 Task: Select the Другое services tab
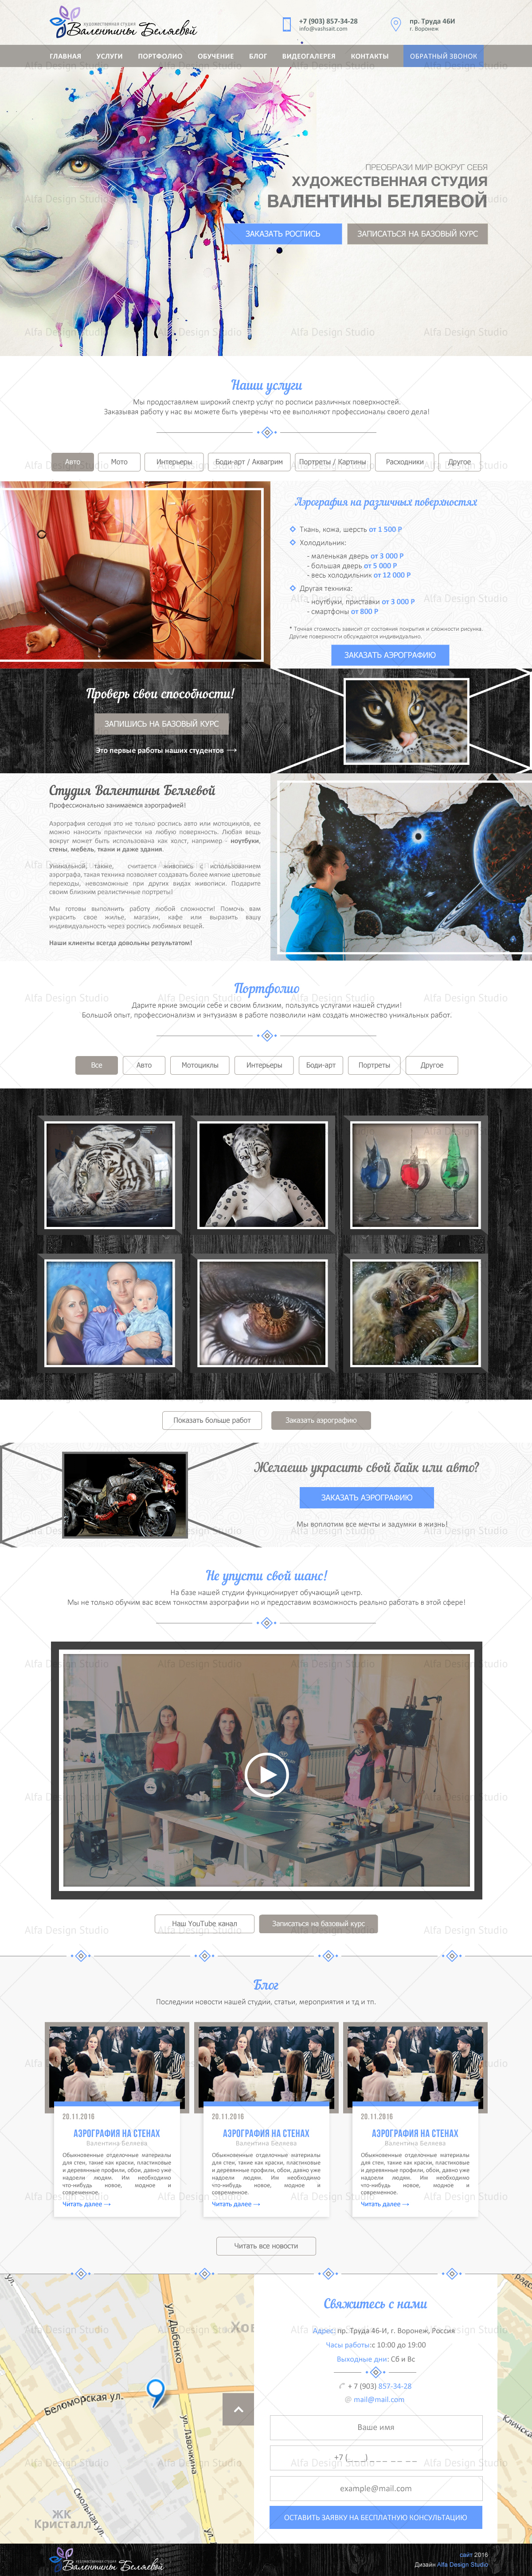pos(459,462)
